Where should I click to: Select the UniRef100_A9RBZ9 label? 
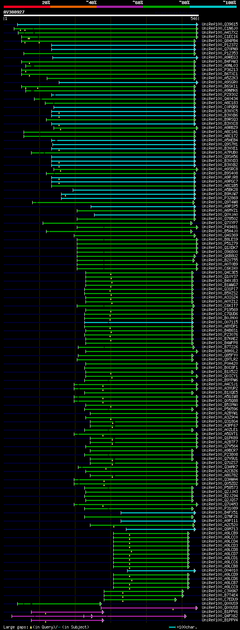pyautogui.click(x=220, y=128)
